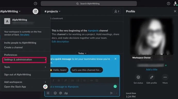Open the #projects channel dropdown

point(52,11)
